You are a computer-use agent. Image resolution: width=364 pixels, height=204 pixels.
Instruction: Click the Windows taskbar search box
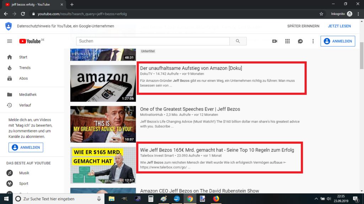click(x=59, y=199)
